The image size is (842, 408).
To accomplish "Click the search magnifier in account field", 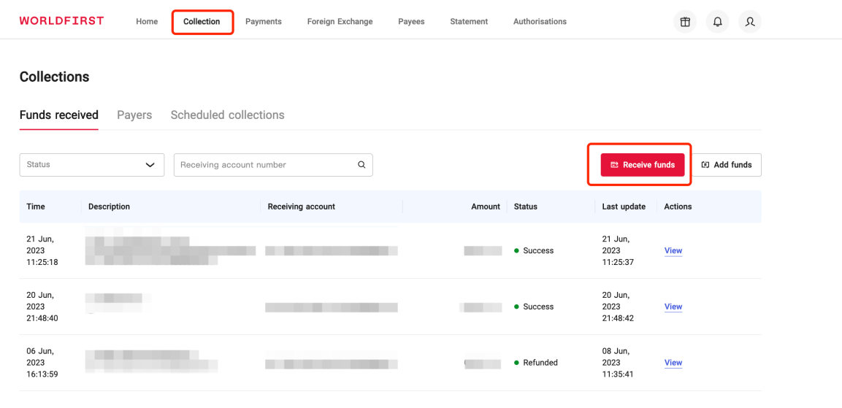I will [x=361, y=165].
